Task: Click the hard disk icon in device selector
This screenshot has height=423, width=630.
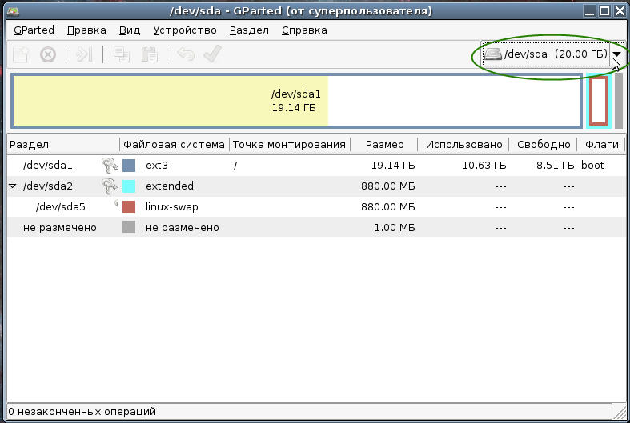Action: tap(492, 54)
